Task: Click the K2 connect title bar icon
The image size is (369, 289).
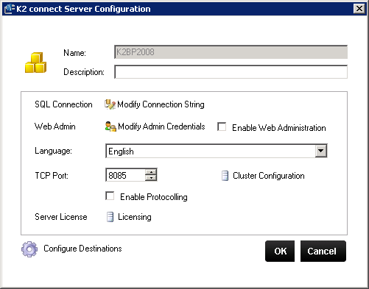Action: point(10,9)
